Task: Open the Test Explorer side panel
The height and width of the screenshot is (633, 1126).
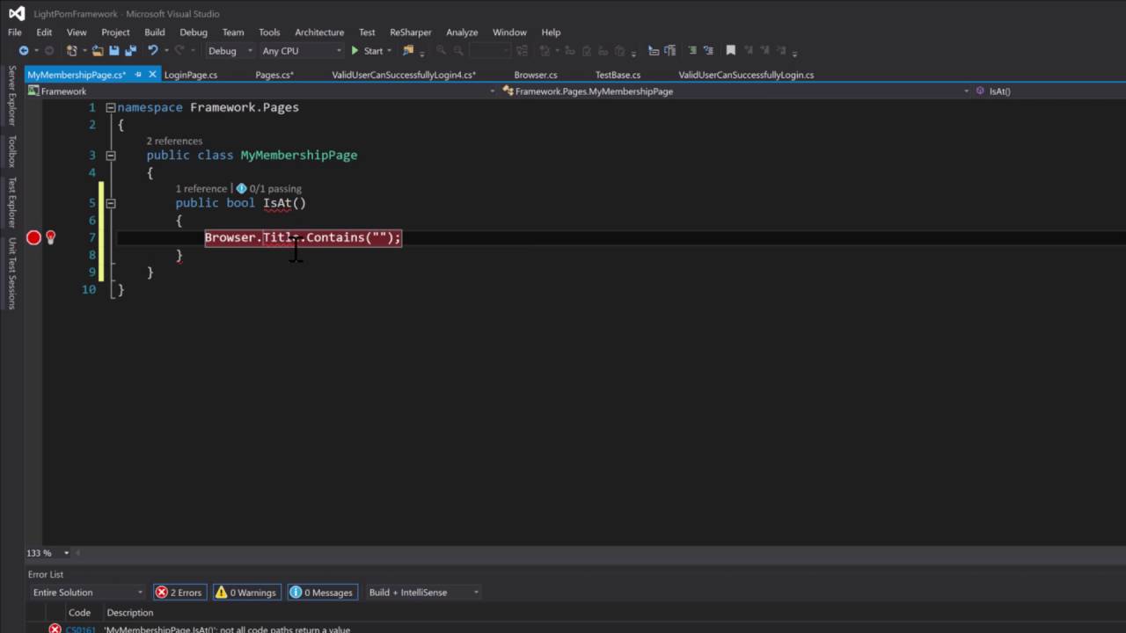Action: click(11, 202)
